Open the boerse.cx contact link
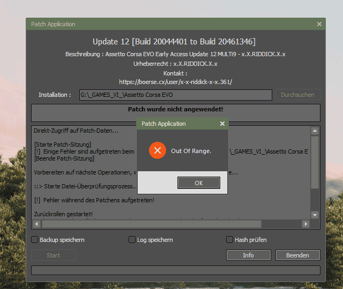Image resolution: width=343 pixels, height=289 pixels. point(175,82)
